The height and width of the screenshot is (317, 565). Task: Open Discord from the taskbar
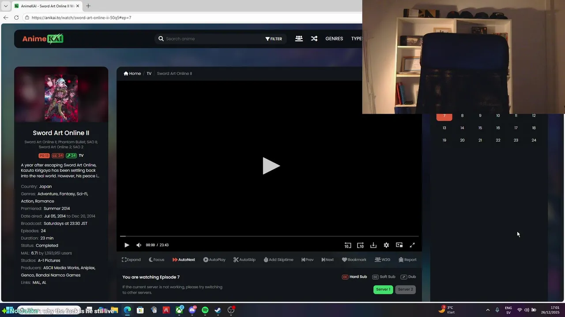(x=192, y=310)
